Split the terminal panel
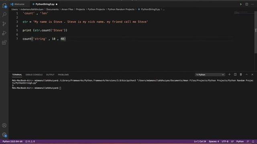 pos(235,75)
